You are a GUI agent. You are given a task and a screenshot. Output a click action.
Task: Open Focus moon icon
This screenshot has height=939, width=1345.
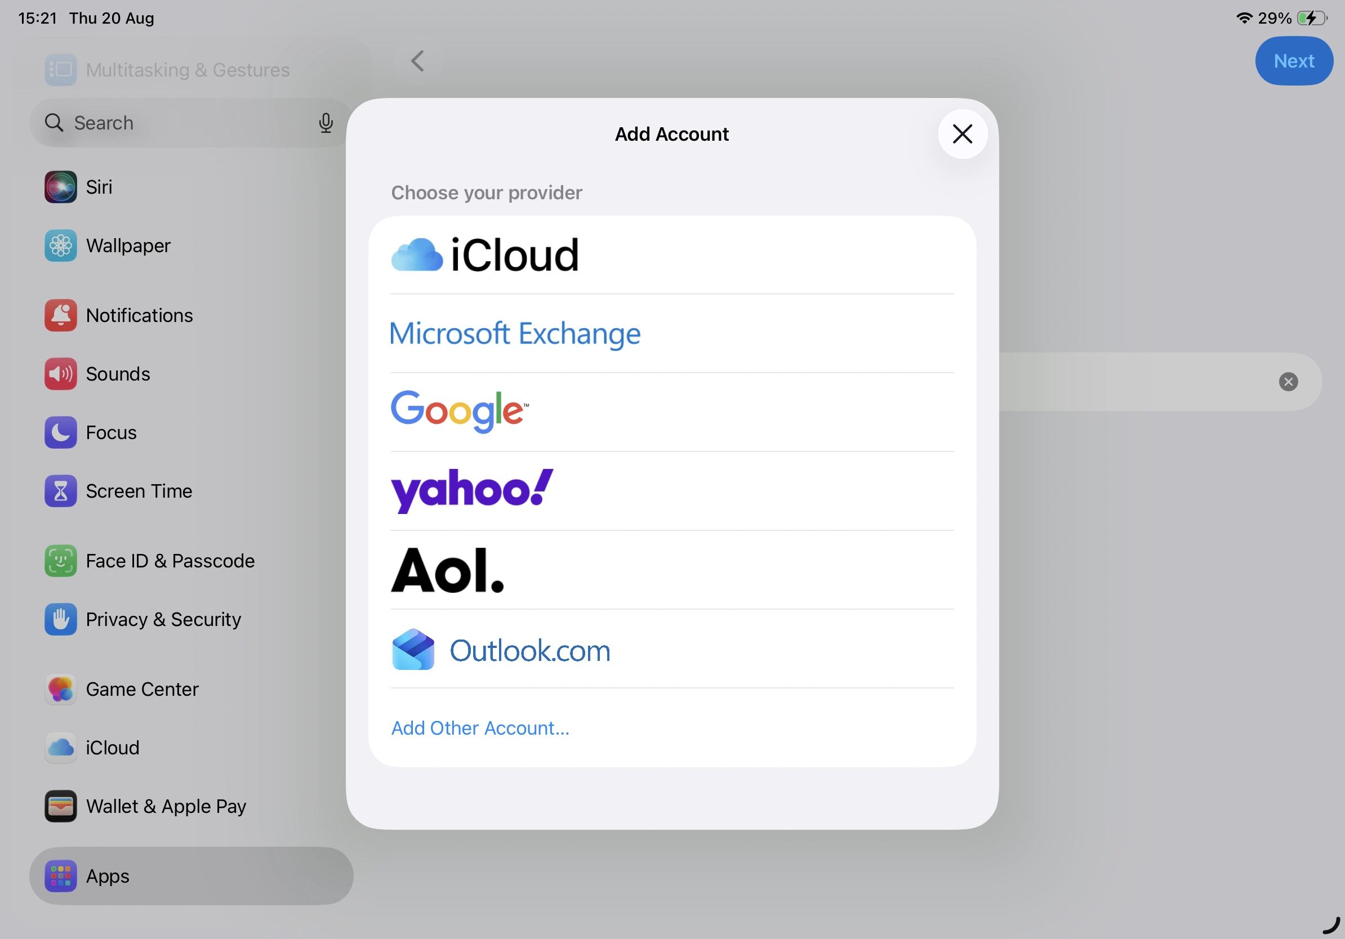tap(61, 432)
